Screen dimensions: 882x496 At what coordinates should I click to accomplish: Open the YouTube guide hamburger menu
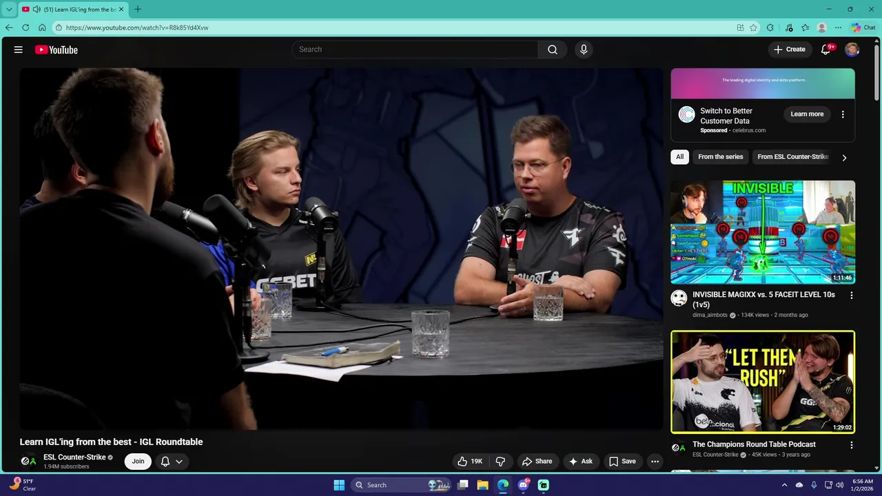[19, 50]
